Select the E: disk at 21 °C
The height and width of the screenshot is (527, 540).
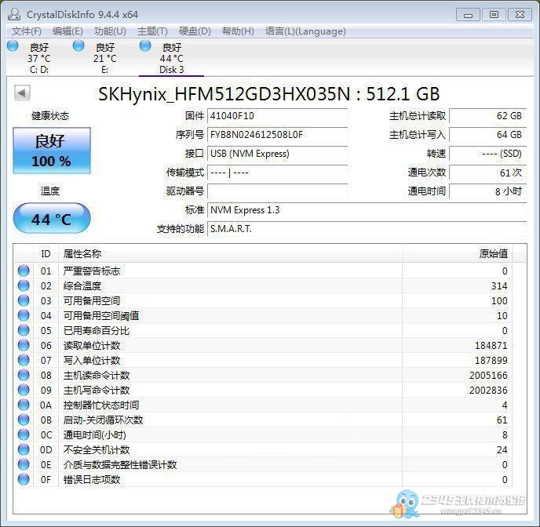(104, 58)
